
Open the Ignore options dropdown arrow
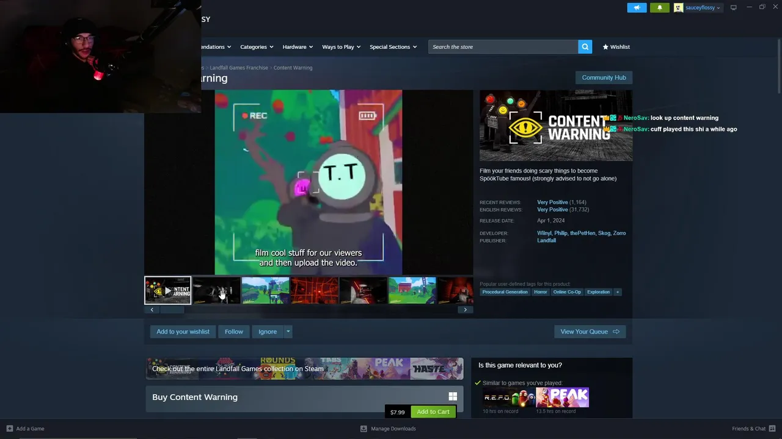point(288,332)
